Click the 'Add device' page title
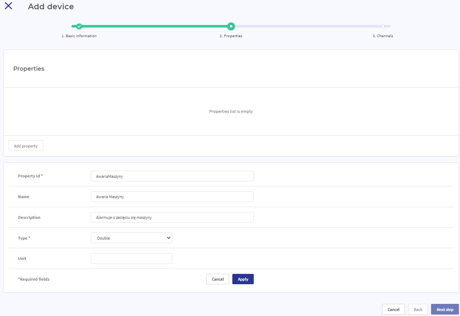The width and height of the screenshot is (460, 316). 51,7
